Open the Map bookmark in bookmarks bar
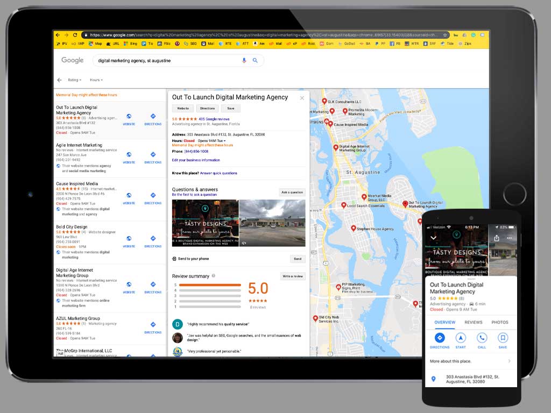This screenshot has width=551, height=413. click(x=95, y=44)
